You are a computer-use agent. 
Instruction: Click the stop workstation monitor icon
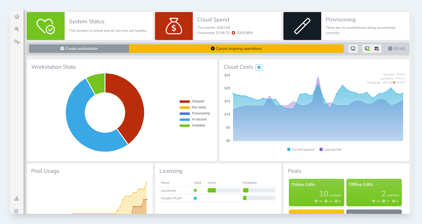pyautogui.click(x=353, y=49)
